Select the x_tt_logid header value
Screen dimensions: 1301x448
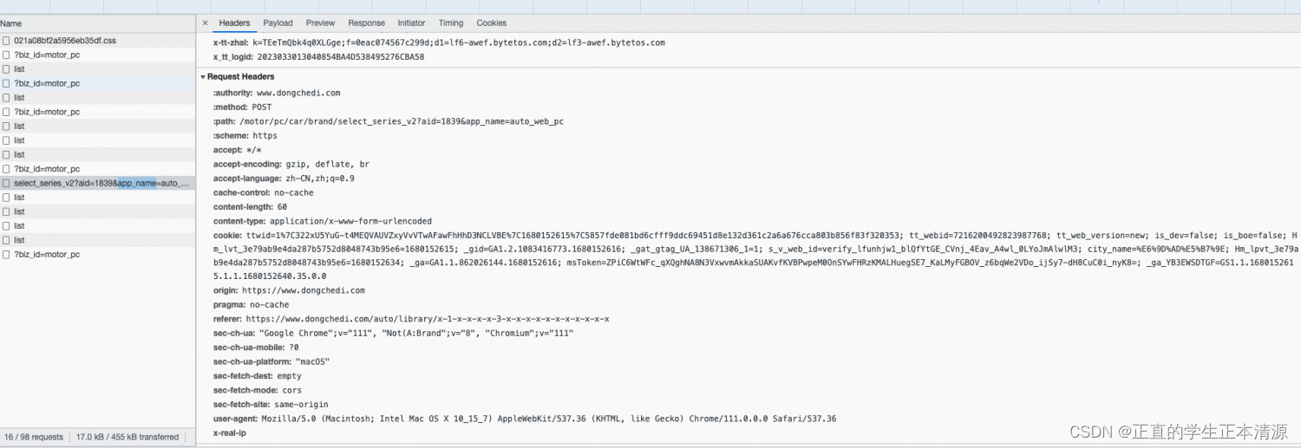[341, 57]
